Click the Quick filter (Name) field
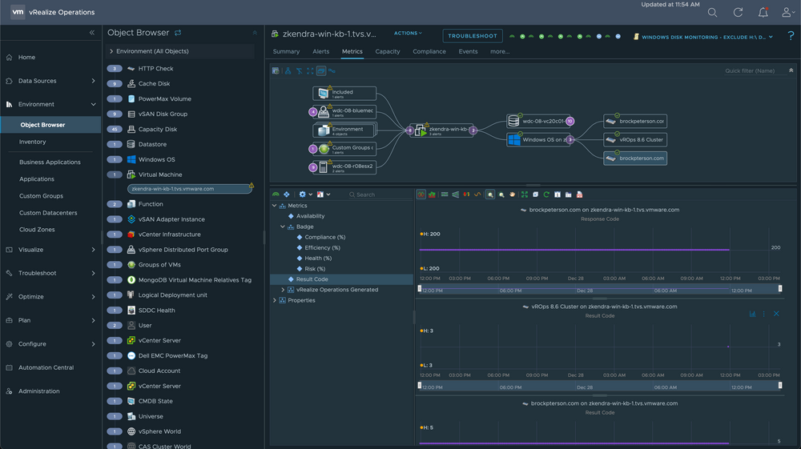The height and width of the screenshot is (449, 801). [749, 70]
